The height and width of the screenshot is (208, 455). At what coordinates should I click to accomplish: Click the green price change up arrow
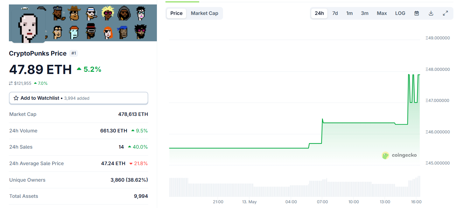pyautogui.click(x=79, y=69)
